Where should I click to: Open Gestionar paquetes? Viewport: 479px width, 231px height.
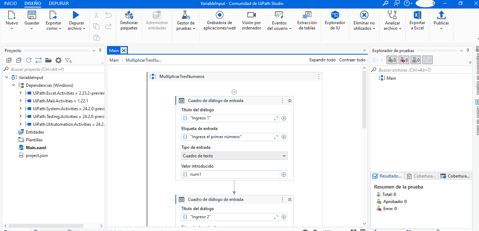pos(129,20)
